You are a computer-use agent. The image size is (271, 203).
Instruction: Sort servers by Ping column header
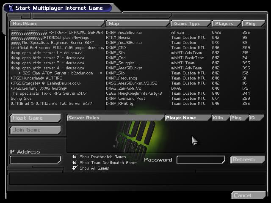[253, 24]
